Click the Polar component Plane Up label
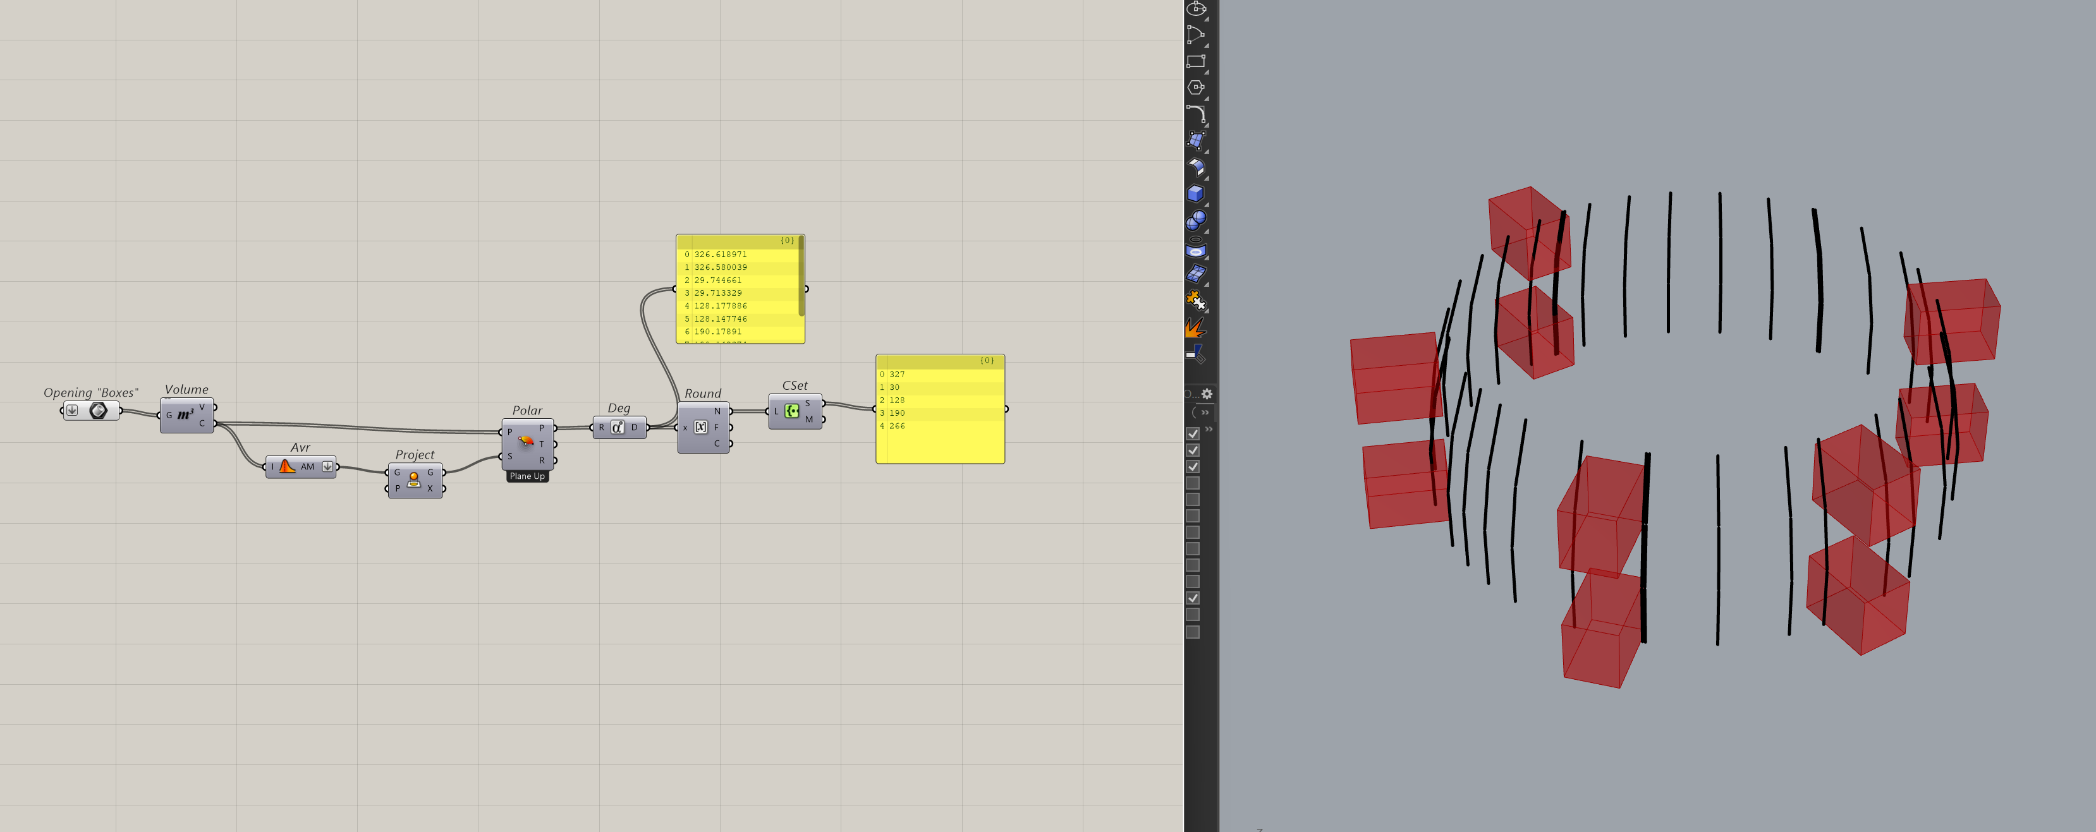Screen dimensions: 2096x832 pyautogui.click(x=527, y=476)
